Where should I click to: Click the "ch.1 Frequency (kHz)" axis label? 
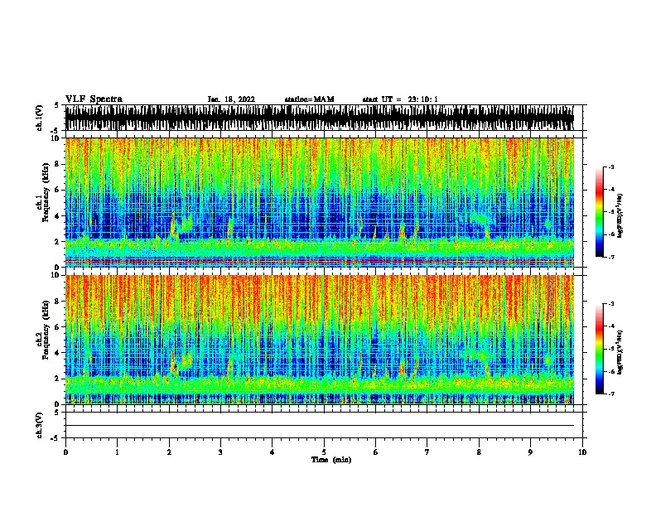(x=42, y=192)
